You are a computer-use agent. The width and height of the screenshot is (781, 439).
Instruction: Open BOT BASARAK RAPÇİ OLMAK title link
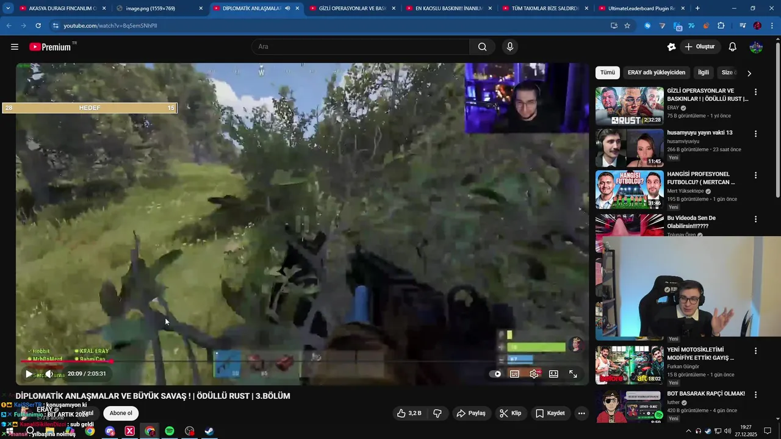pyautogui.click(x=706, y=394)
